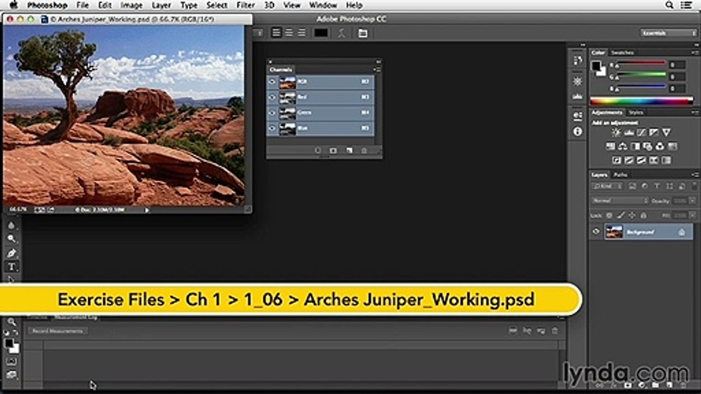The width and height of the screenshot is (701, 394).
Task: Click Load channel as selection icon
Action: (x=318, y=150)
